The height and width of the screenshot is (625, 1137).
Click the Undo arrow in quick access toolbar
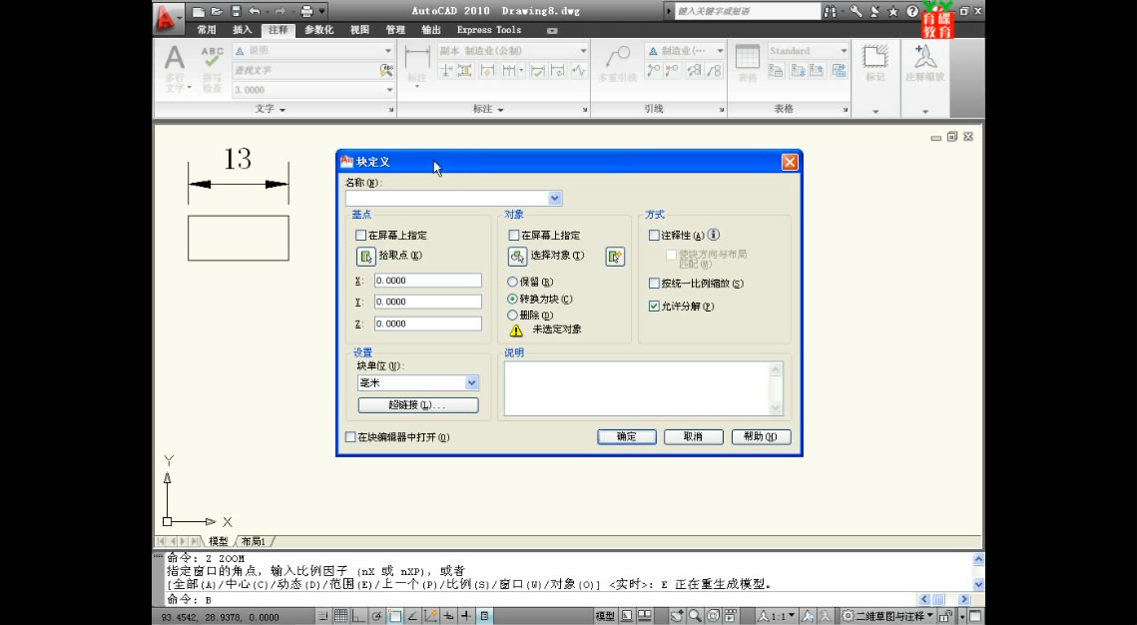point(255,11)
